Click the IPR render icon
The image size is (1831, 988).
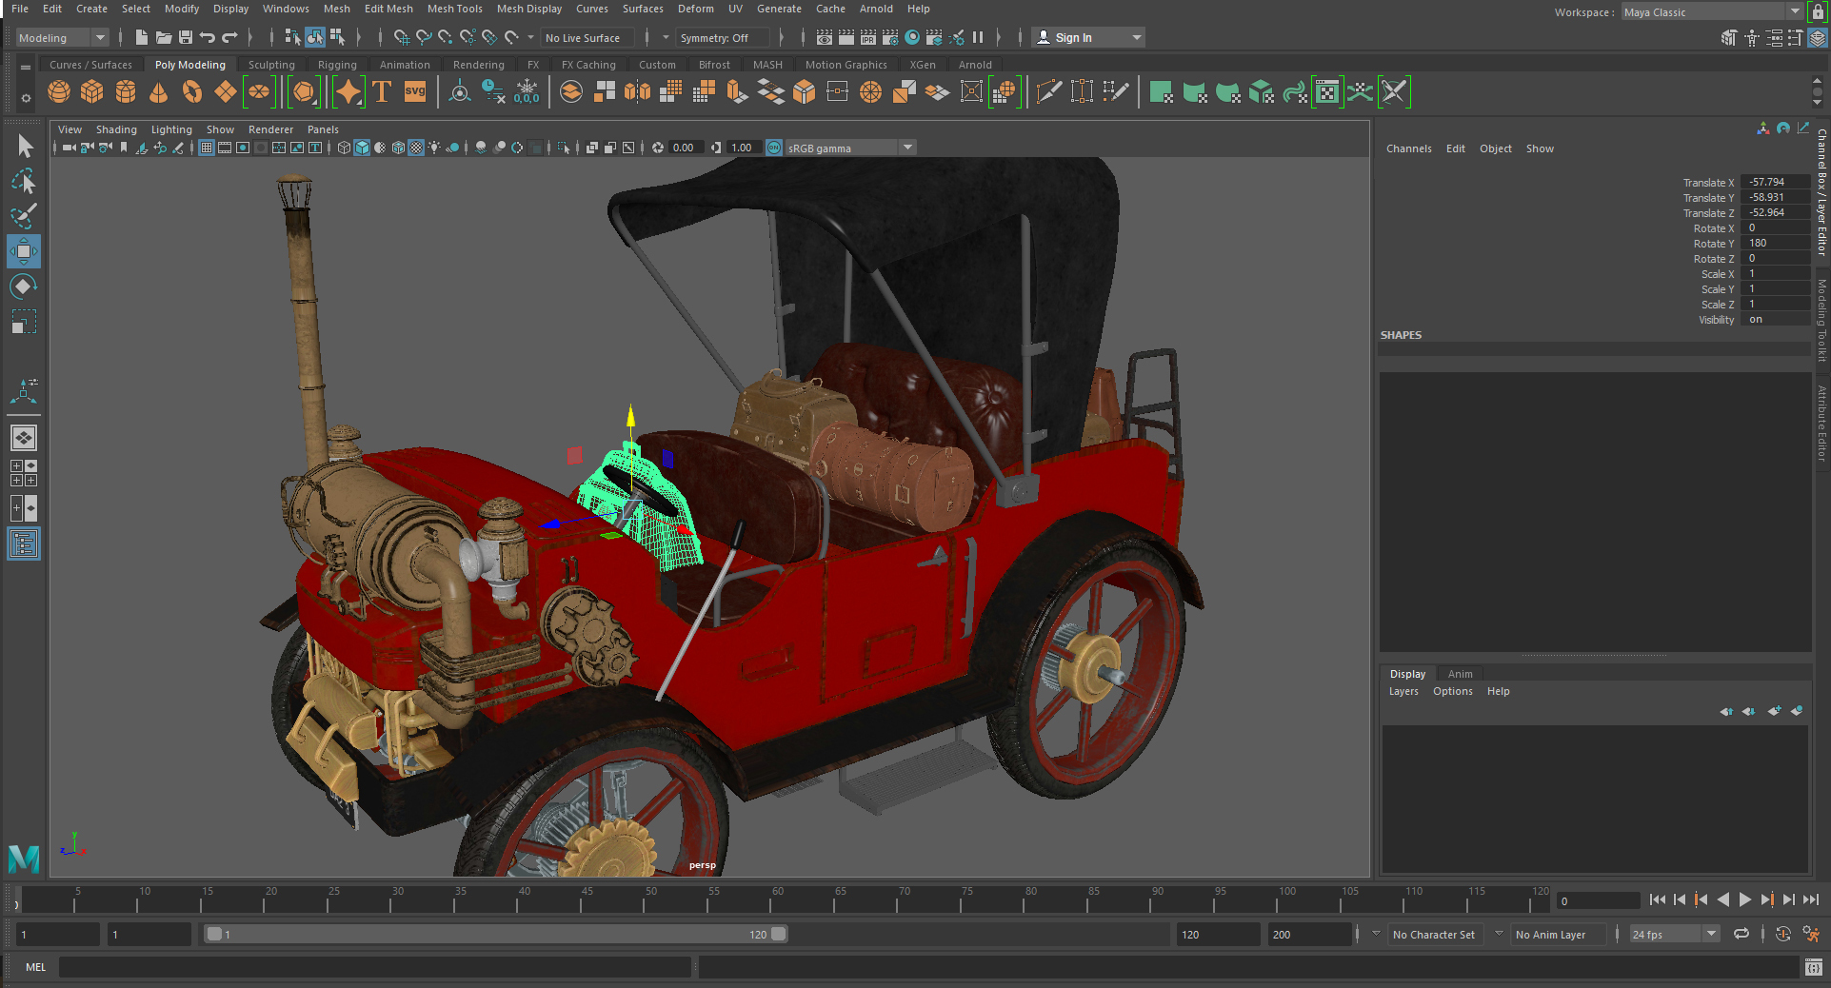tap(868, 38)
